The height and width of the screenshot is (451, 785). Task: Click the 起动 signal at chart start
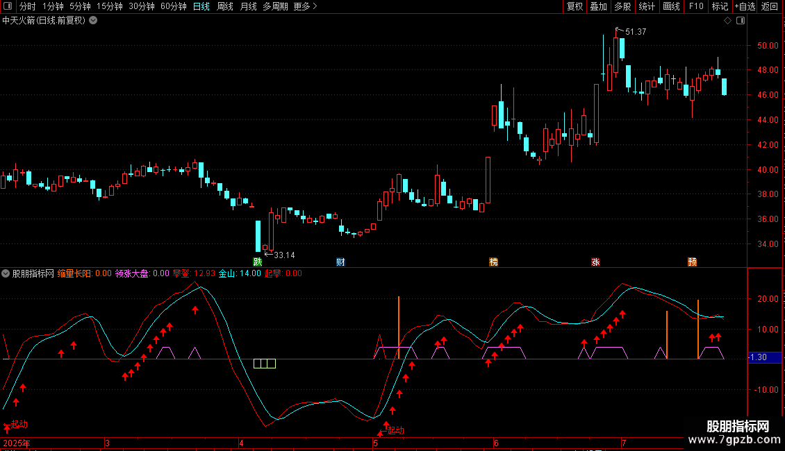click(19, 424)
